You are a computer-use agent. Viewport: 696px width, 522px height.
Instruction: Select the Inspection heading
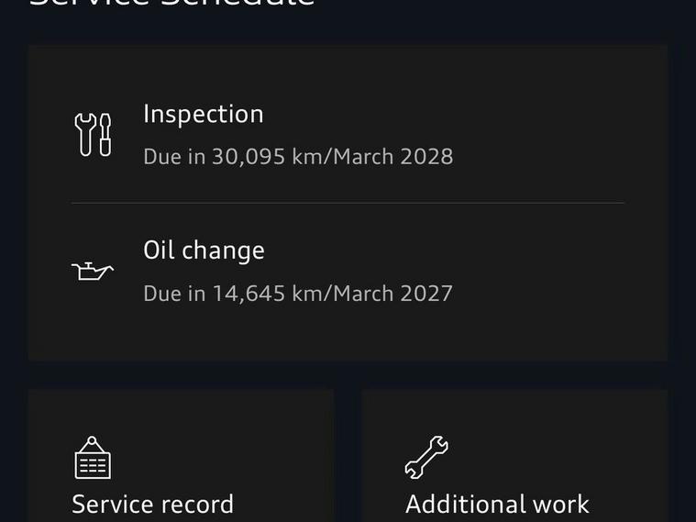tap(203, 114)
